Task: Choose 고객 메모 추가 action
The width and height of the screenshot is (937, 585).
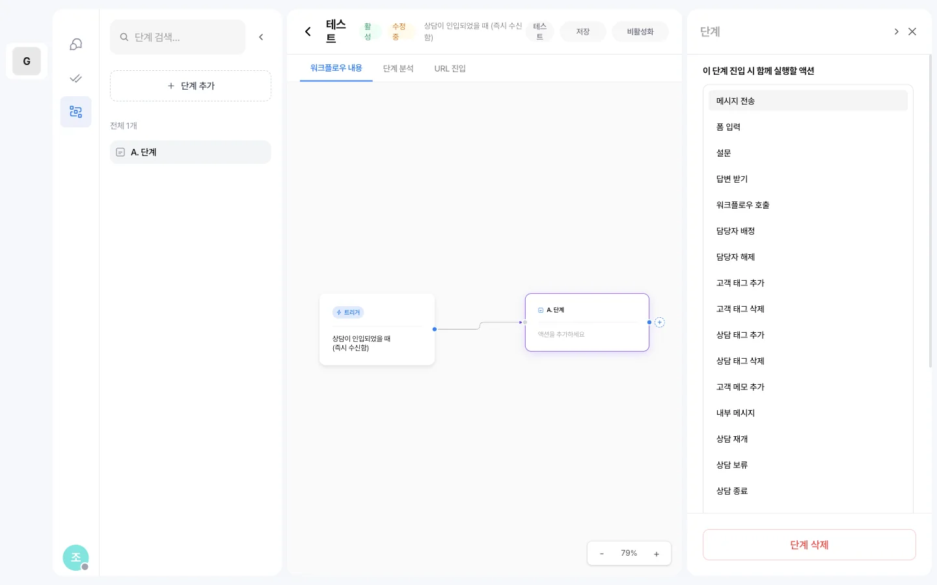Action: (x=808, y=387)
